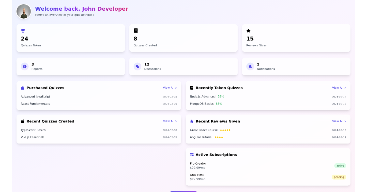Open the chat icon beside Discussions
This screenshot has width=367, height=192.
[x=137, y=66]
